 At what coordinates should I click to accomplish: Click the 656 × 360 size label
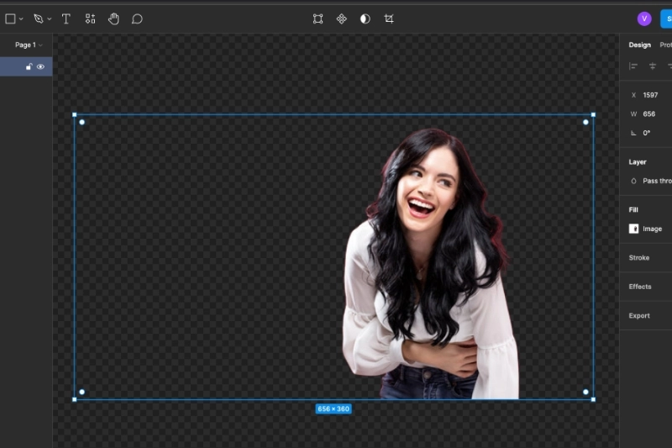(x=333, y=409)
